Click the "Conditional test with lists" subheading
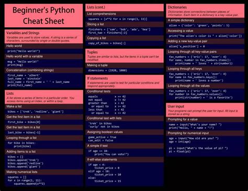The height and width of the screenshot is (191, 248). click(104, 118)
